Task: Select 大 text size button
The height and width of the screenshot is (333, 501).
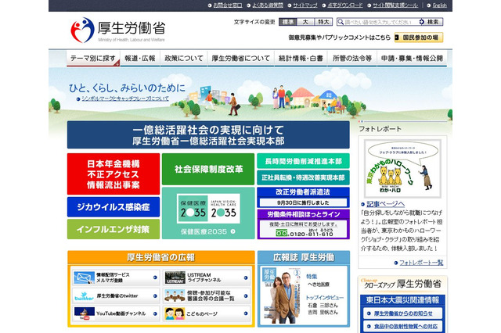Action: 305,22
